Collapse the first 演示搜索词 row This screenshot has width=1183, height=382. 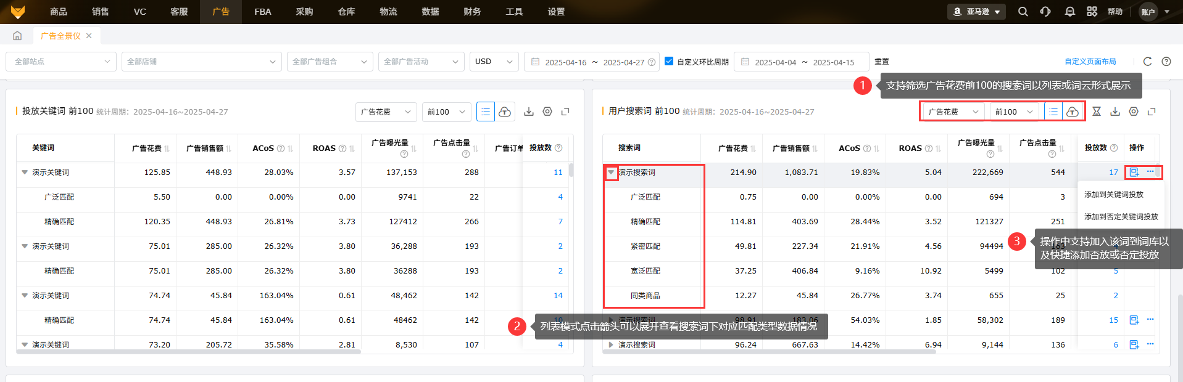click(611, 173)
